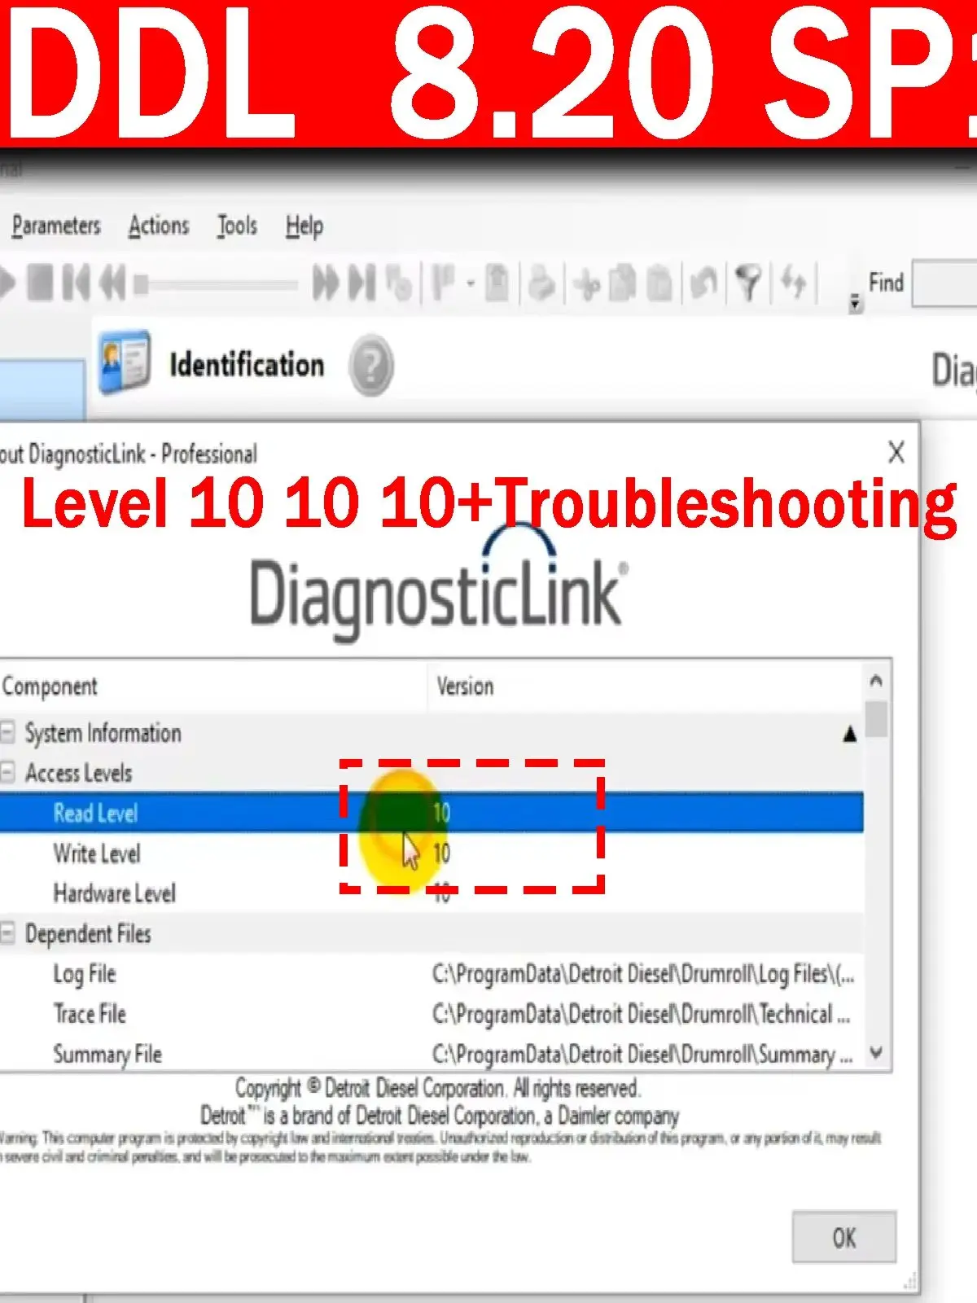Click the list scrollbar up arrow
Image resolution: width=977 pixels, height=1303 pixels.
point(876,680)
